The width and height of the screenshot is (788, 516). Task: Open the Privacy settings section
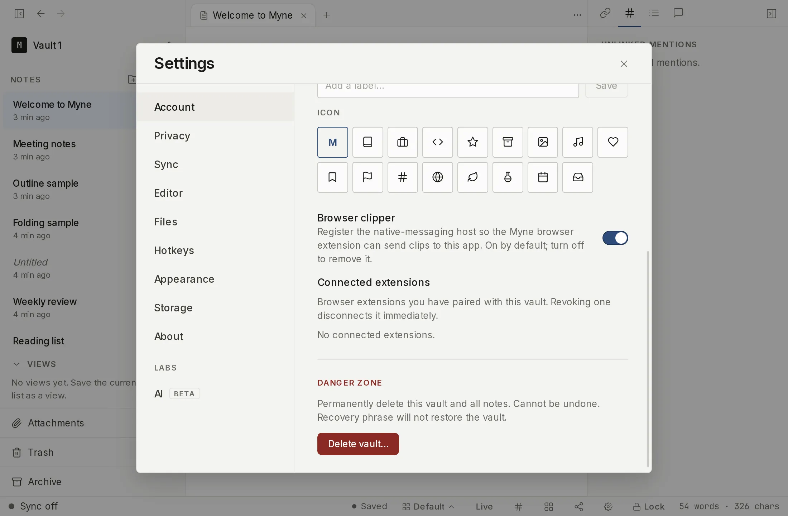pos(215,136)
